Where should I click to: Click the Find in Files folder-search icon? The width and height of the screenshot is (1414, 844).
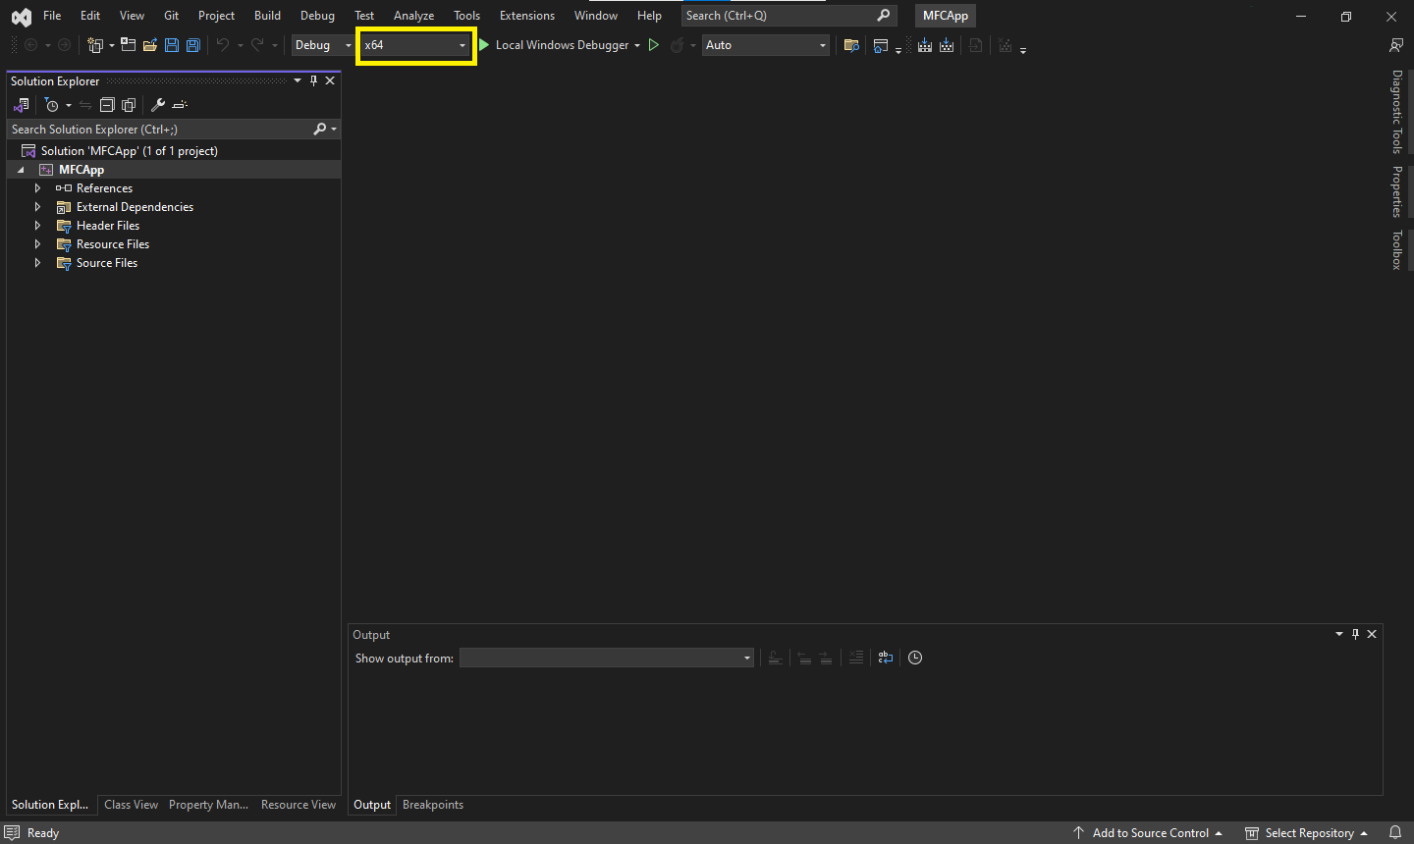click(x=851, y=45)
